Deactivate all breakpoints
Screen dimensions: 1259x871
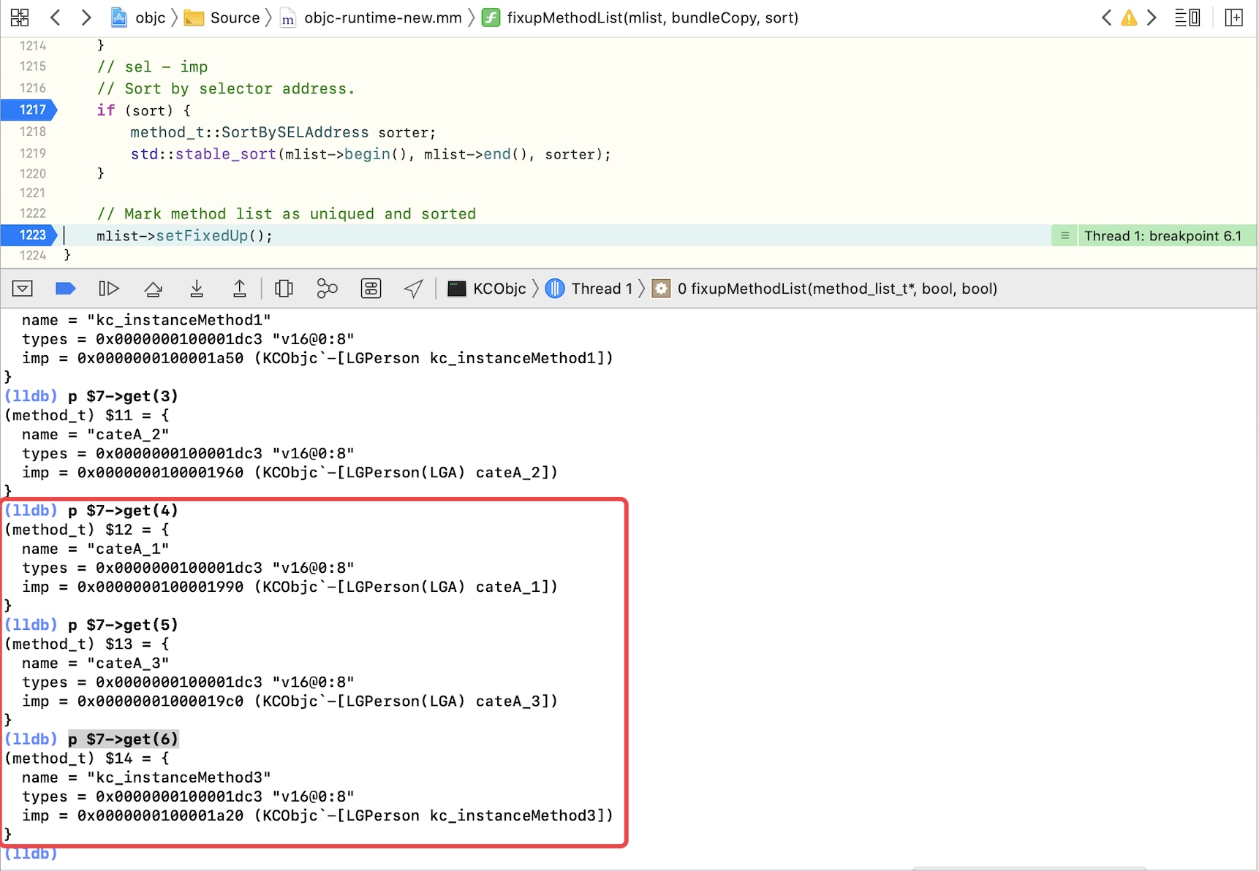66,289
